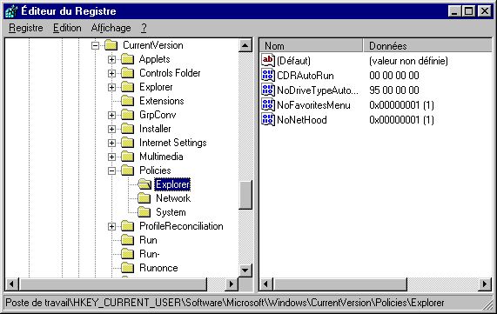Click the binary icon beside CDRAutoRun
This screenshot has width=497, height=314.
coord(268,75)
